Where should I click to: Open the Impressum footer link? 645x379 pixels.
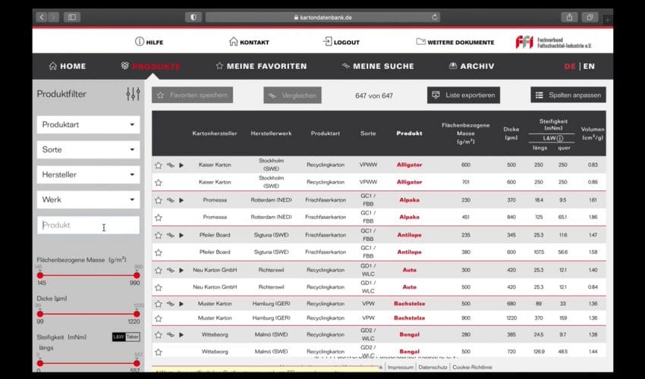[400, 367]
